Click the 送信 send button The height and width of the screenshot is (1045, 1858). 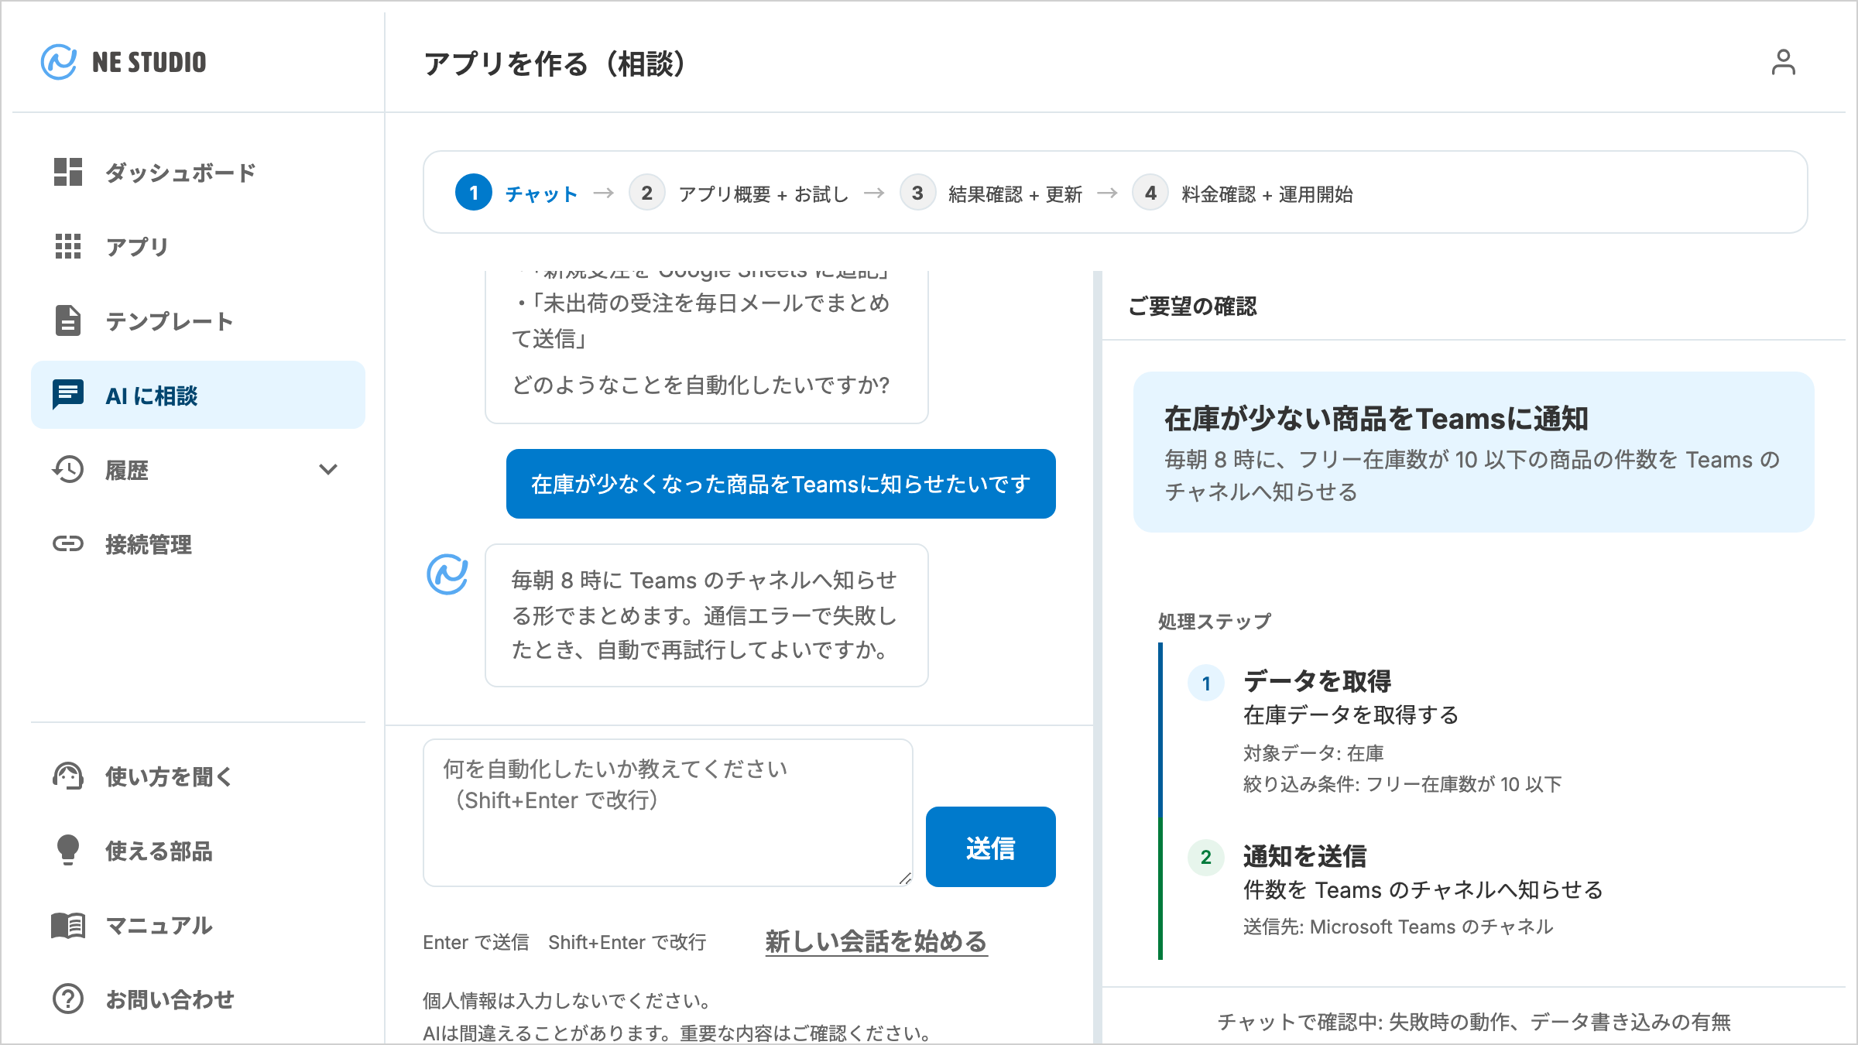(990, 847)
